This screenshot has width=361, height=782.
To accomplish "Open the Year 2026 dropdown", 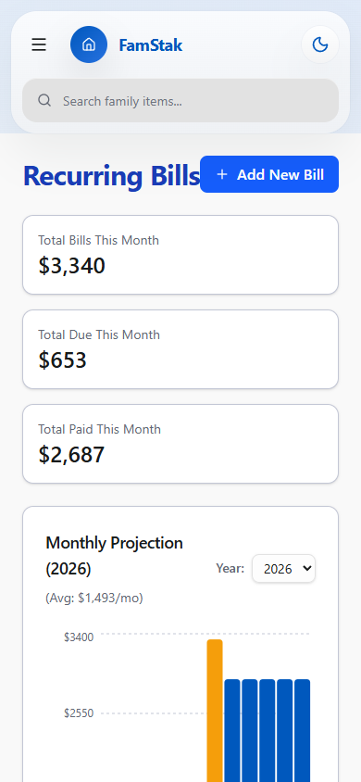I will [x=284, y=569].
